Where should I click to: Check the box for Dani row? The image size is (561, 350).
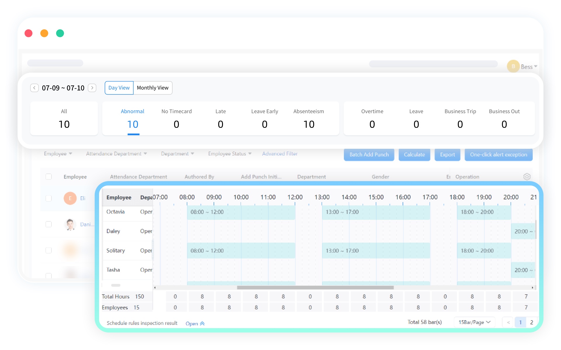[49, 224]
